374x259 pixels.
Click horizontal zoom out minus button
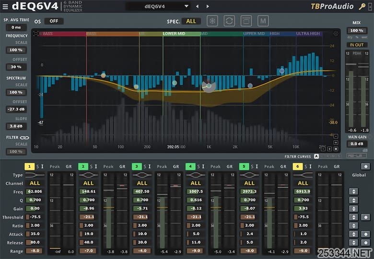point(323,149)
